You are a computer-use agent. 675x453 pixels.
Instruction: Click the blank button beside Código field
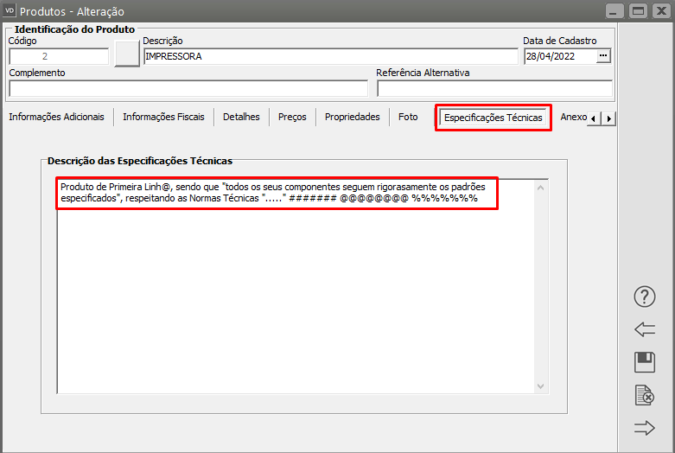pyautogui.click(x=127, y=54)
